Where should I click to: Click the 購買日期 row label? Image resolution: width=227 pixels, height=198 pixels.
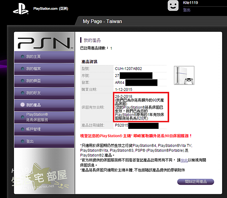click(x=89, y=90)
